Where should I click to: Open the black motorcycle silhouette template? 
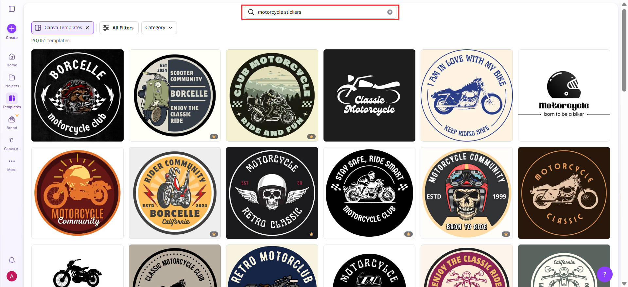(x=78, y=266)
